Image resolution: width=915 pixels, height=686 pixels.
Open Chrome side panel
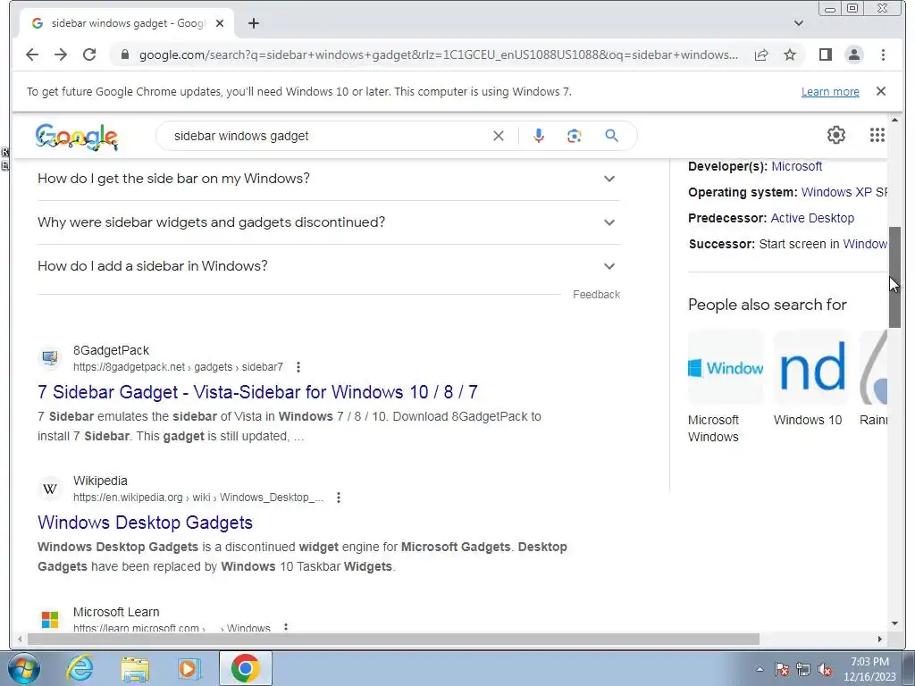click(825, 54)
